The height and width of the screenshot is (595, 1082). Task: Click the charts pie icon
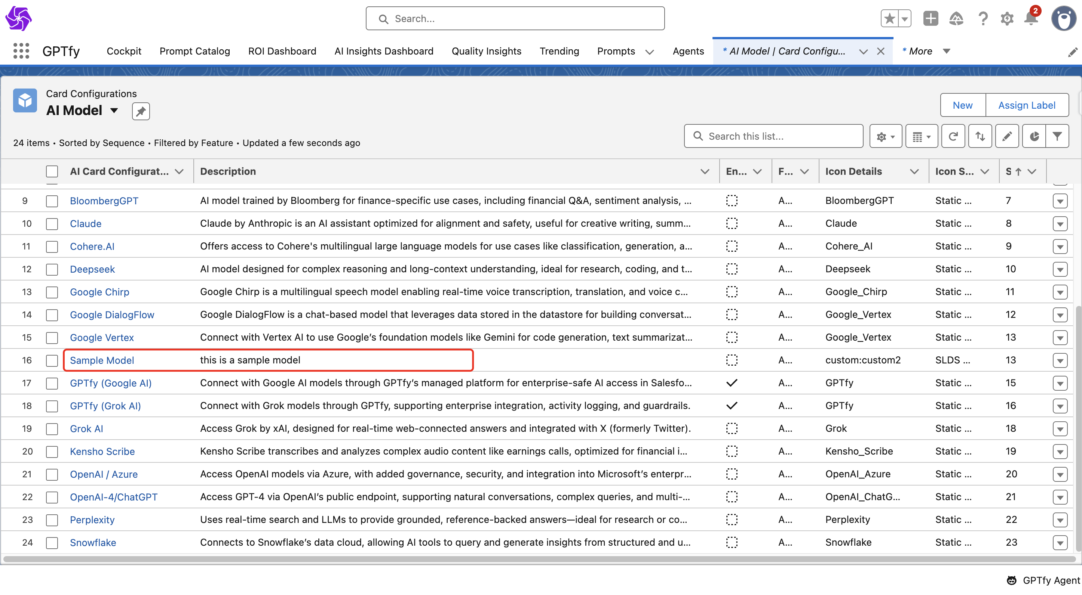point(1034,136)
